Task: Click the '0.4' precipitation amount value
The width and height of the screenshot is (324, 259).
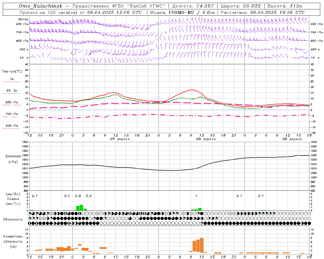Action: 89,196
